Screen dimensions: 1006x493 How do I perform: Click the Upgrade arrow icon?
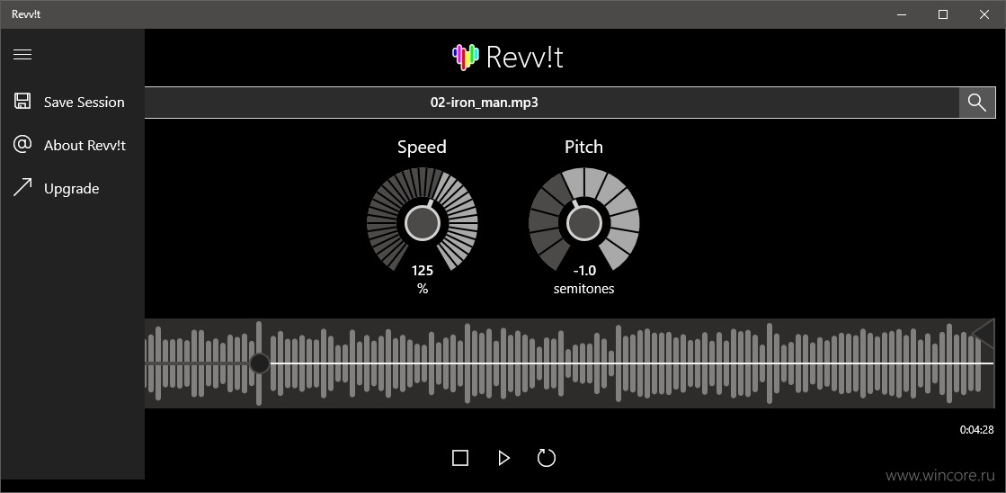(x=22, y=187)
